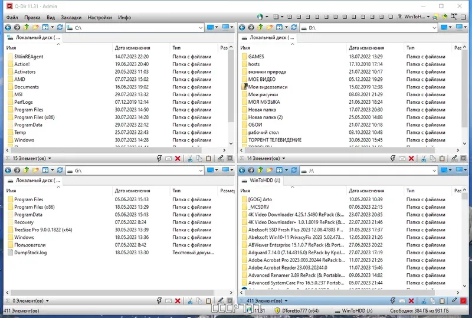Sort D:\ pane by Тип column

point(428,48)
